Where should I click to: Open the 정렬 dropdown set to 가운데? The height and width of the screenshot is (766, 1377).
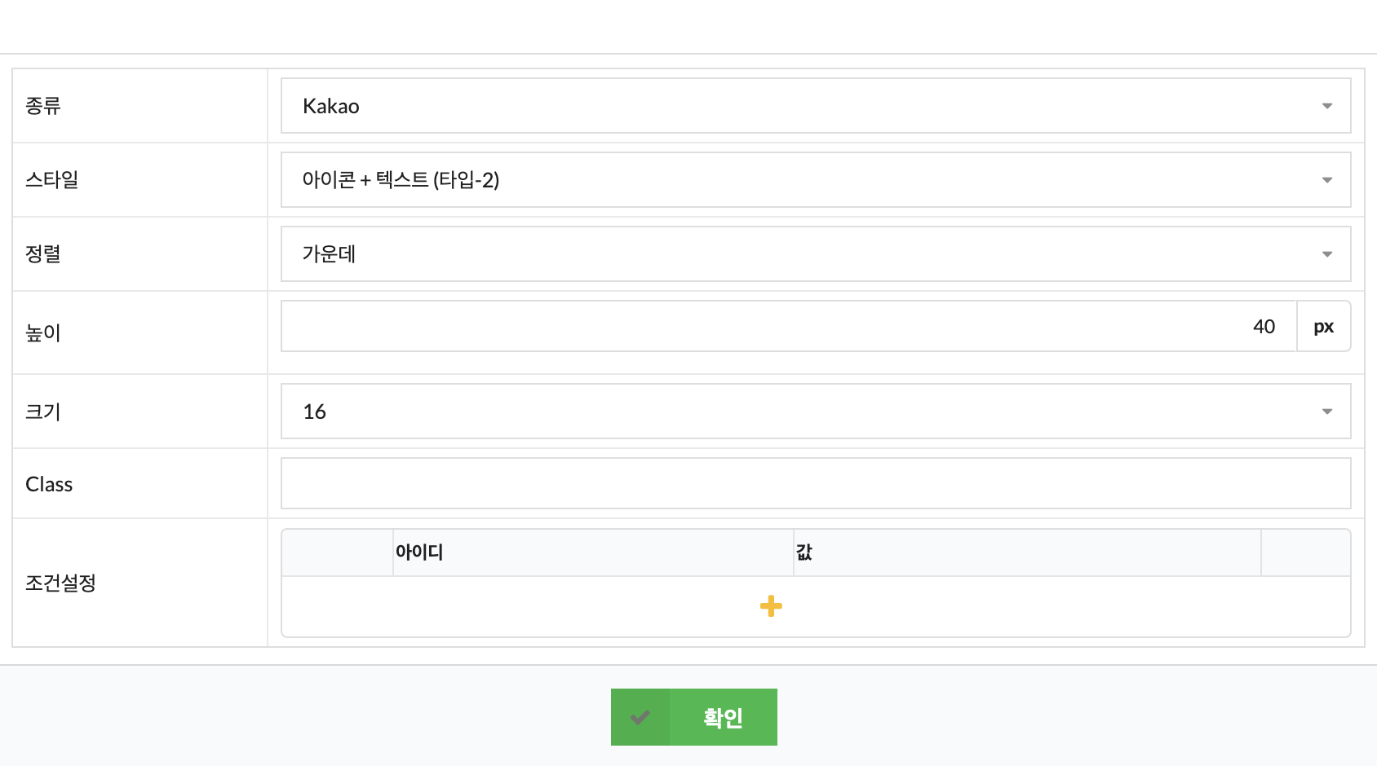(816, 254)
